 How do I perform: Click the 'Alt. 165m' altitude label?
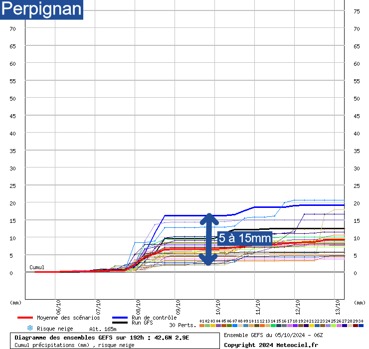click(x=103, y=329)
